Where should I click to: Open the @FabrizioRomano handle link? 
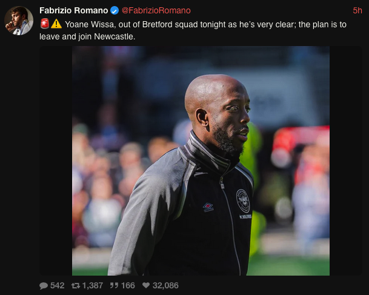point(156,10)
